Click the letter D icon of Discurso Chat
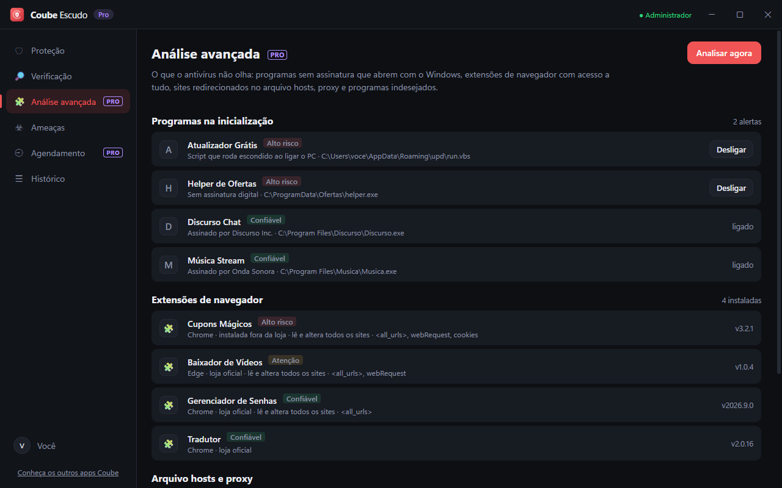The image size is (782, 488). 169,226
